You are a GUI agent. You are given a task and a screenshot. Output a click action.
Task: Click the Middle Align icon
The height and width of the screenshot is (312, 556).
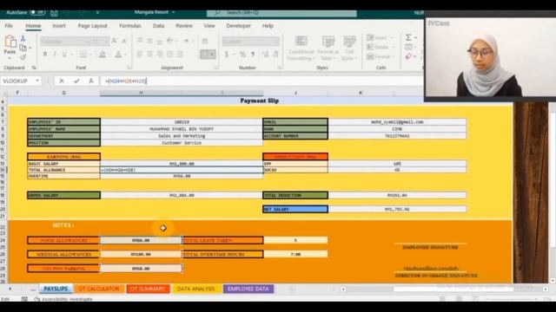click(150, 42)
